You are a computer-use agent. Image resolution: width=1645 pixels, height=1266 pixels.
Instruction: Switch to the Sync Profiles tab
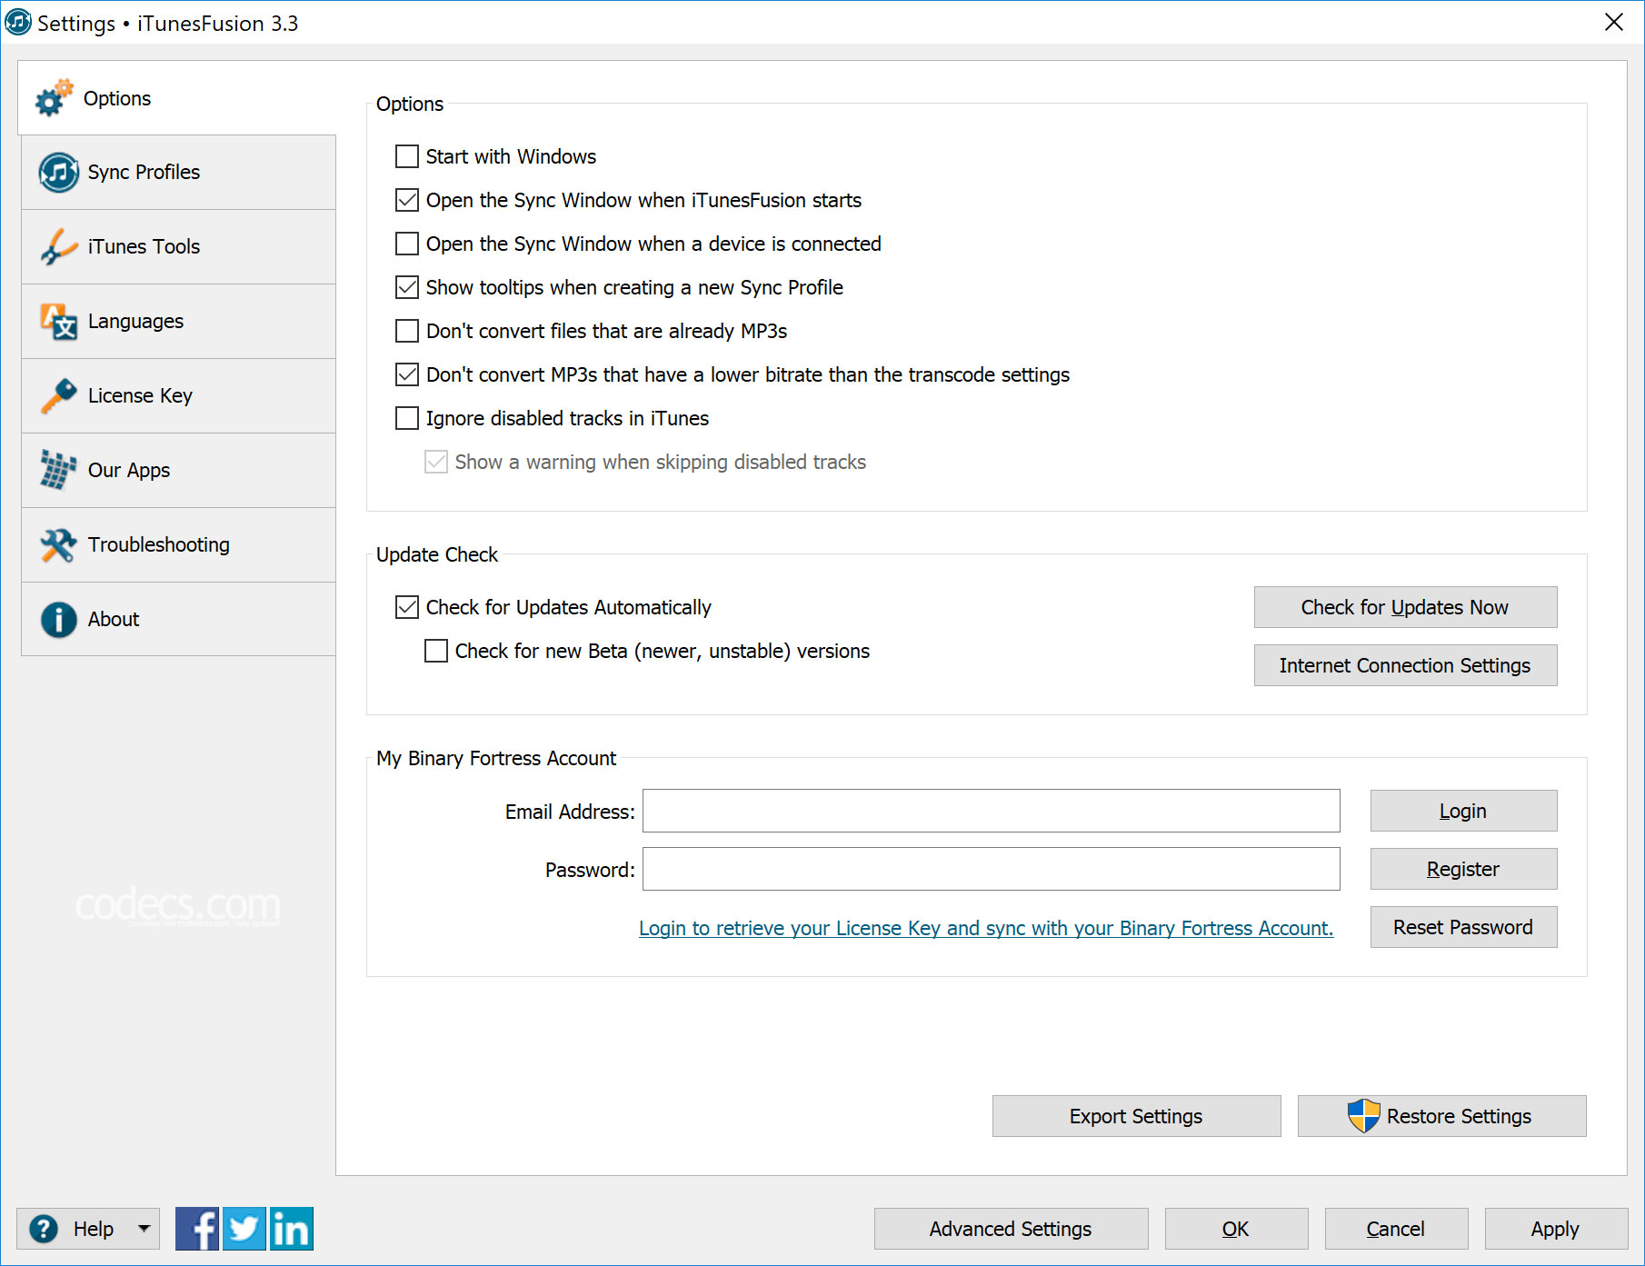(x=178, y=173)
